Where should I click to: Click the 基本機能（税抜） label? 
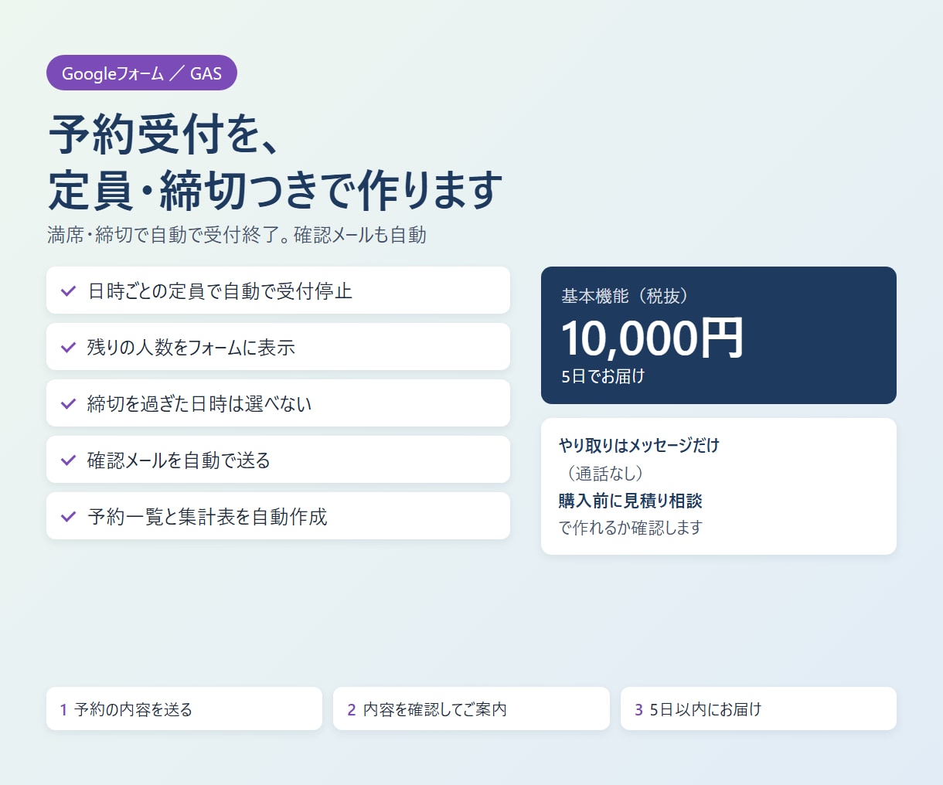(x=625, y=296)
